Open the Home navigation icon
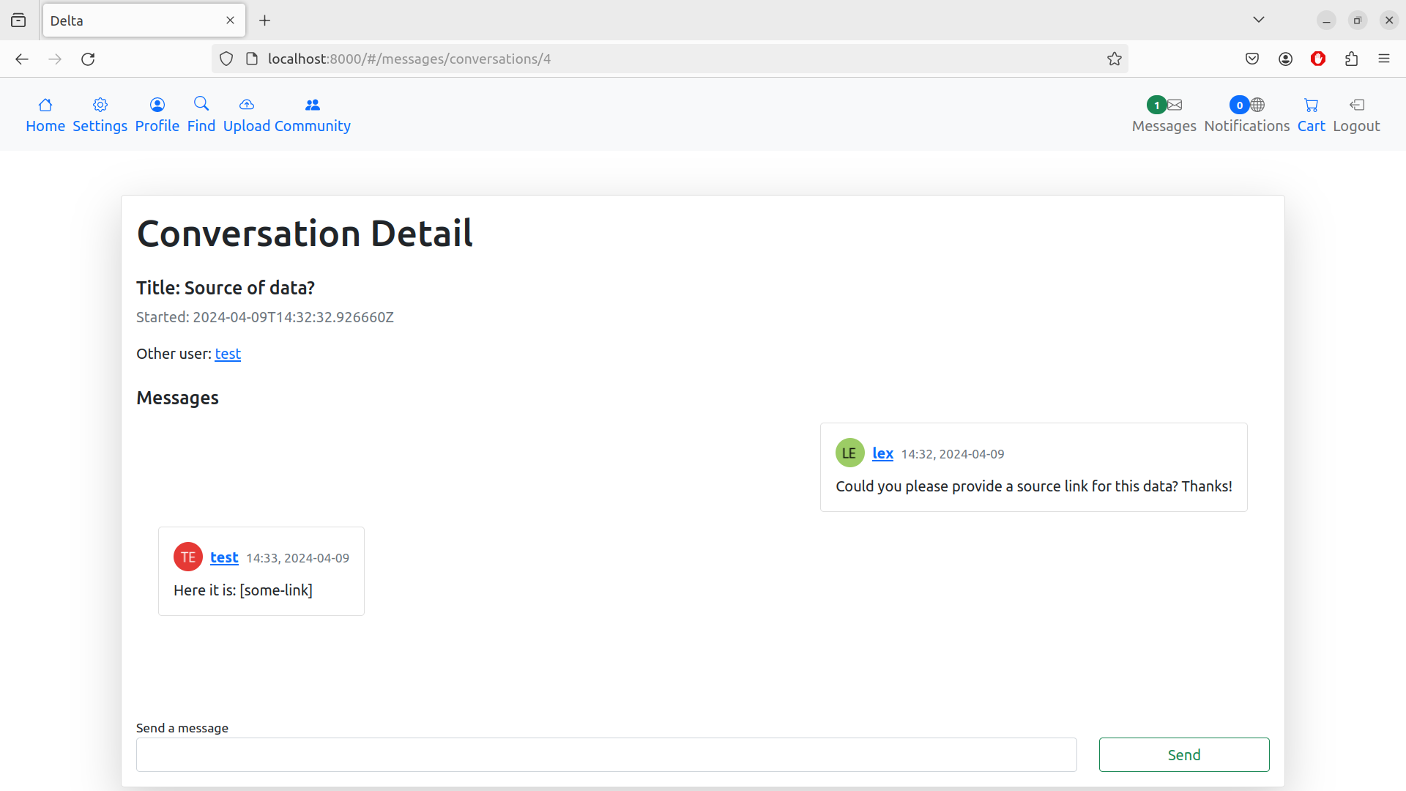 (x=45, y=105)
